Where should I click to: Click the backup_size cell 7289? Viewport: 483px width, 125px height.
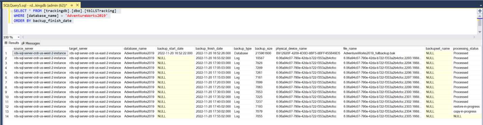(264, 68)
